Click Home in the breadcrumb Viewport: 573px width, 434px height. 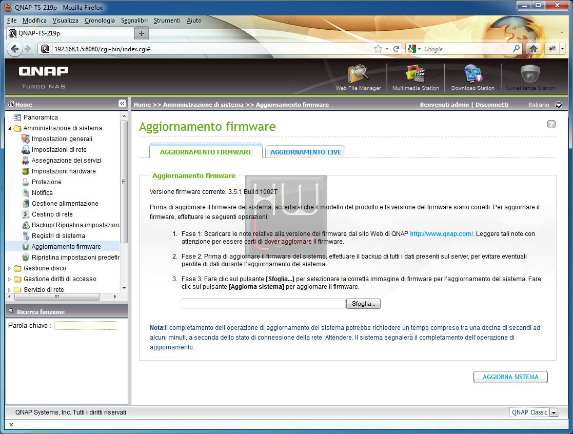(142, 105)
